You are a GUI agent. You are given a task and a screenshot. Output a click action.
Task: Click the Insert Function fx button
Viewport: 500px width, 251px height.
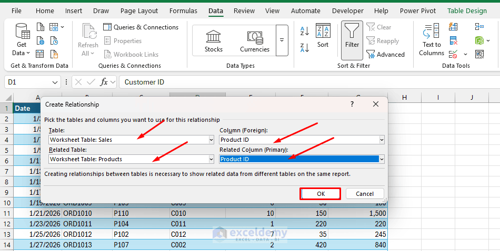[104, 82]
